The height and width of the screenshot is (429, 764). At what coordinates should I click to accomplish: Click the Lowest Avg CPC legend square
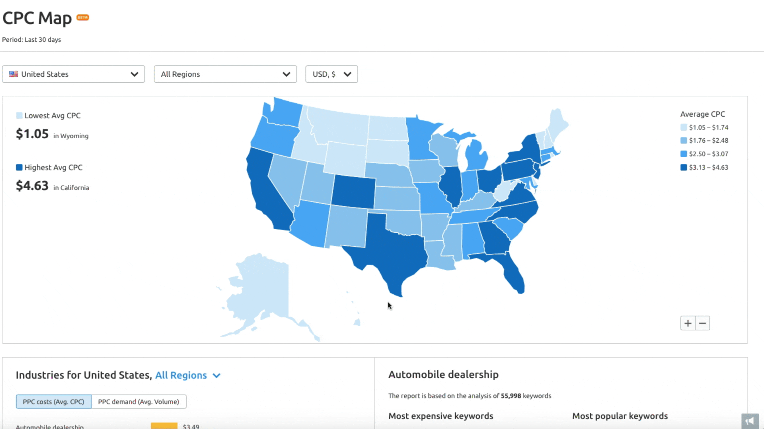(19, 116)
